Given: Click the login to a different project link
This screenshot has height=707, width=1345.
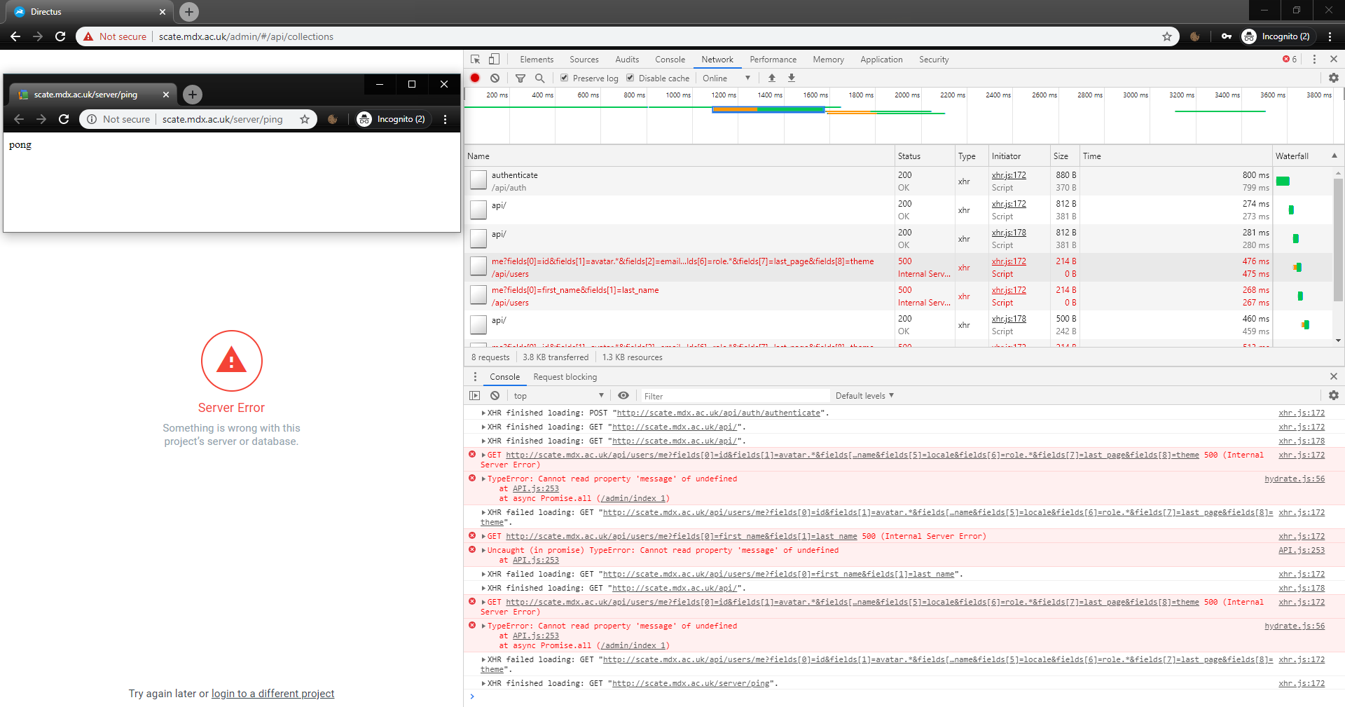Looking at the screenshot, I should (x=273, y=694).
